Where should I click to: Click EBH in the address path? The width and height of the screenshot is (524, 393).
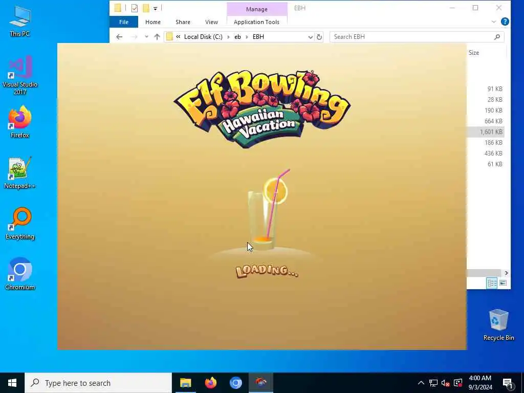258,37
